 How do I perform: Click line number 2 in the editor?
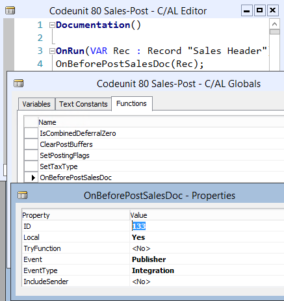click(x=40, y=38)
